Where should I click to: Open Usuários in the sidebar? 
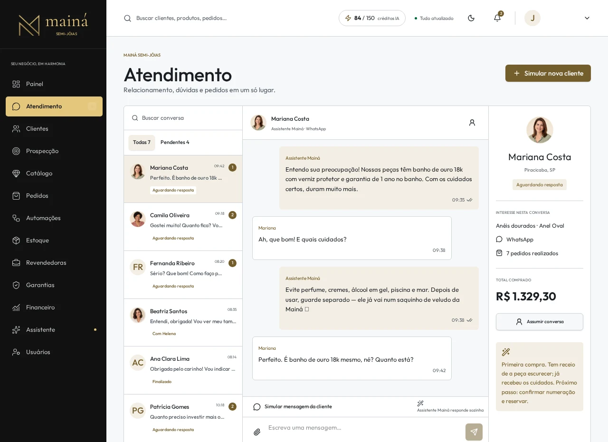click(x=54, y=352)
